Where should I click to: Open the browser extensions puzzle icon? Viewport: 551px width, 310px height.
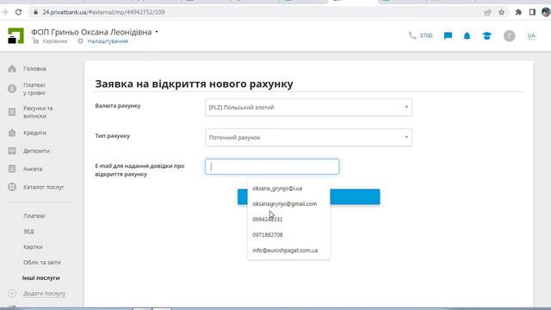[x=518, y=12]
